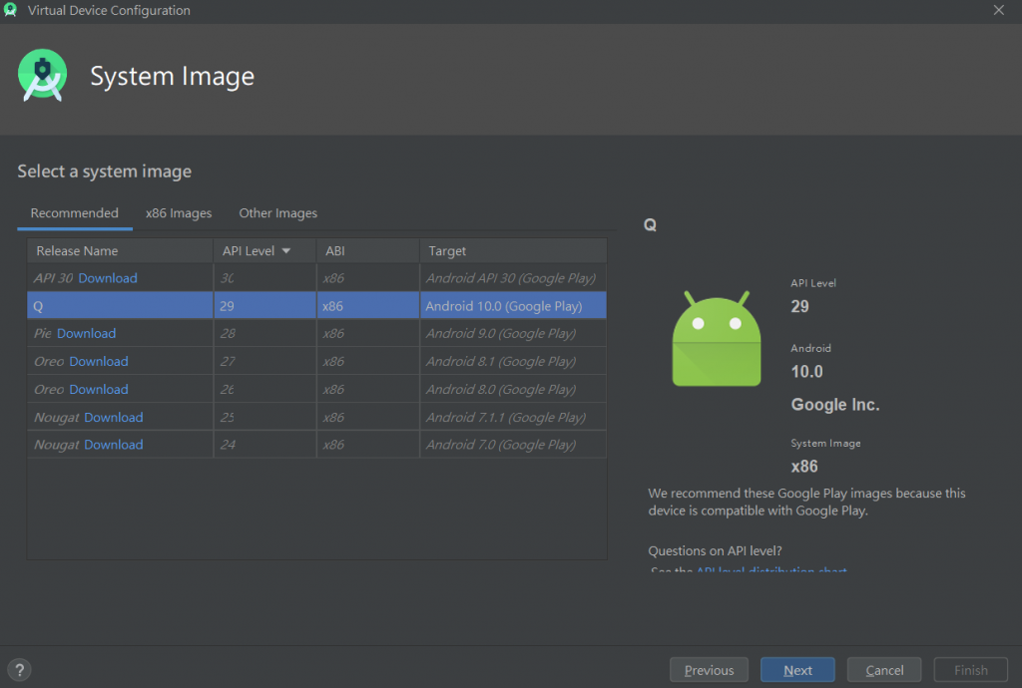Select the Android 8.1 (Google Play) cell
The width and height of the screenshot is (1022, 688).
point(514,361)
